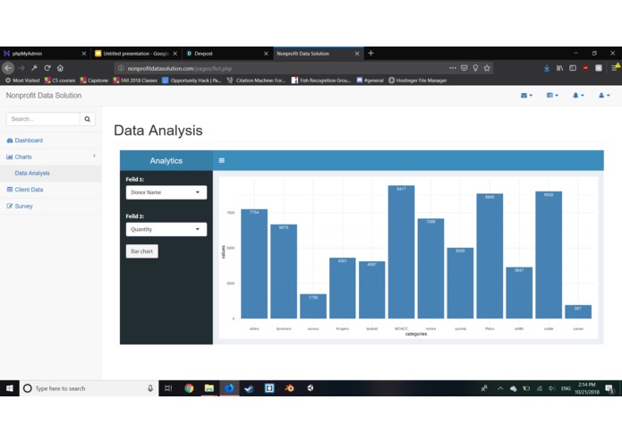Open the ENG language indicator in tray
Image resolution: width=622 pixels, height=442 pixels.
[567, 388]
